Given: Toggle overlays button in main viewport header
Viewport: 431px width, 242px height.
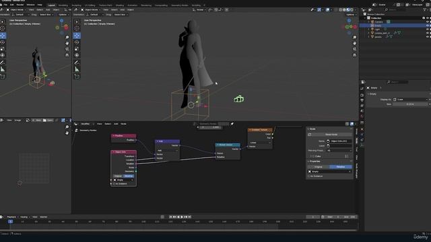Looking at the screenshot, I should coord(328,9).
